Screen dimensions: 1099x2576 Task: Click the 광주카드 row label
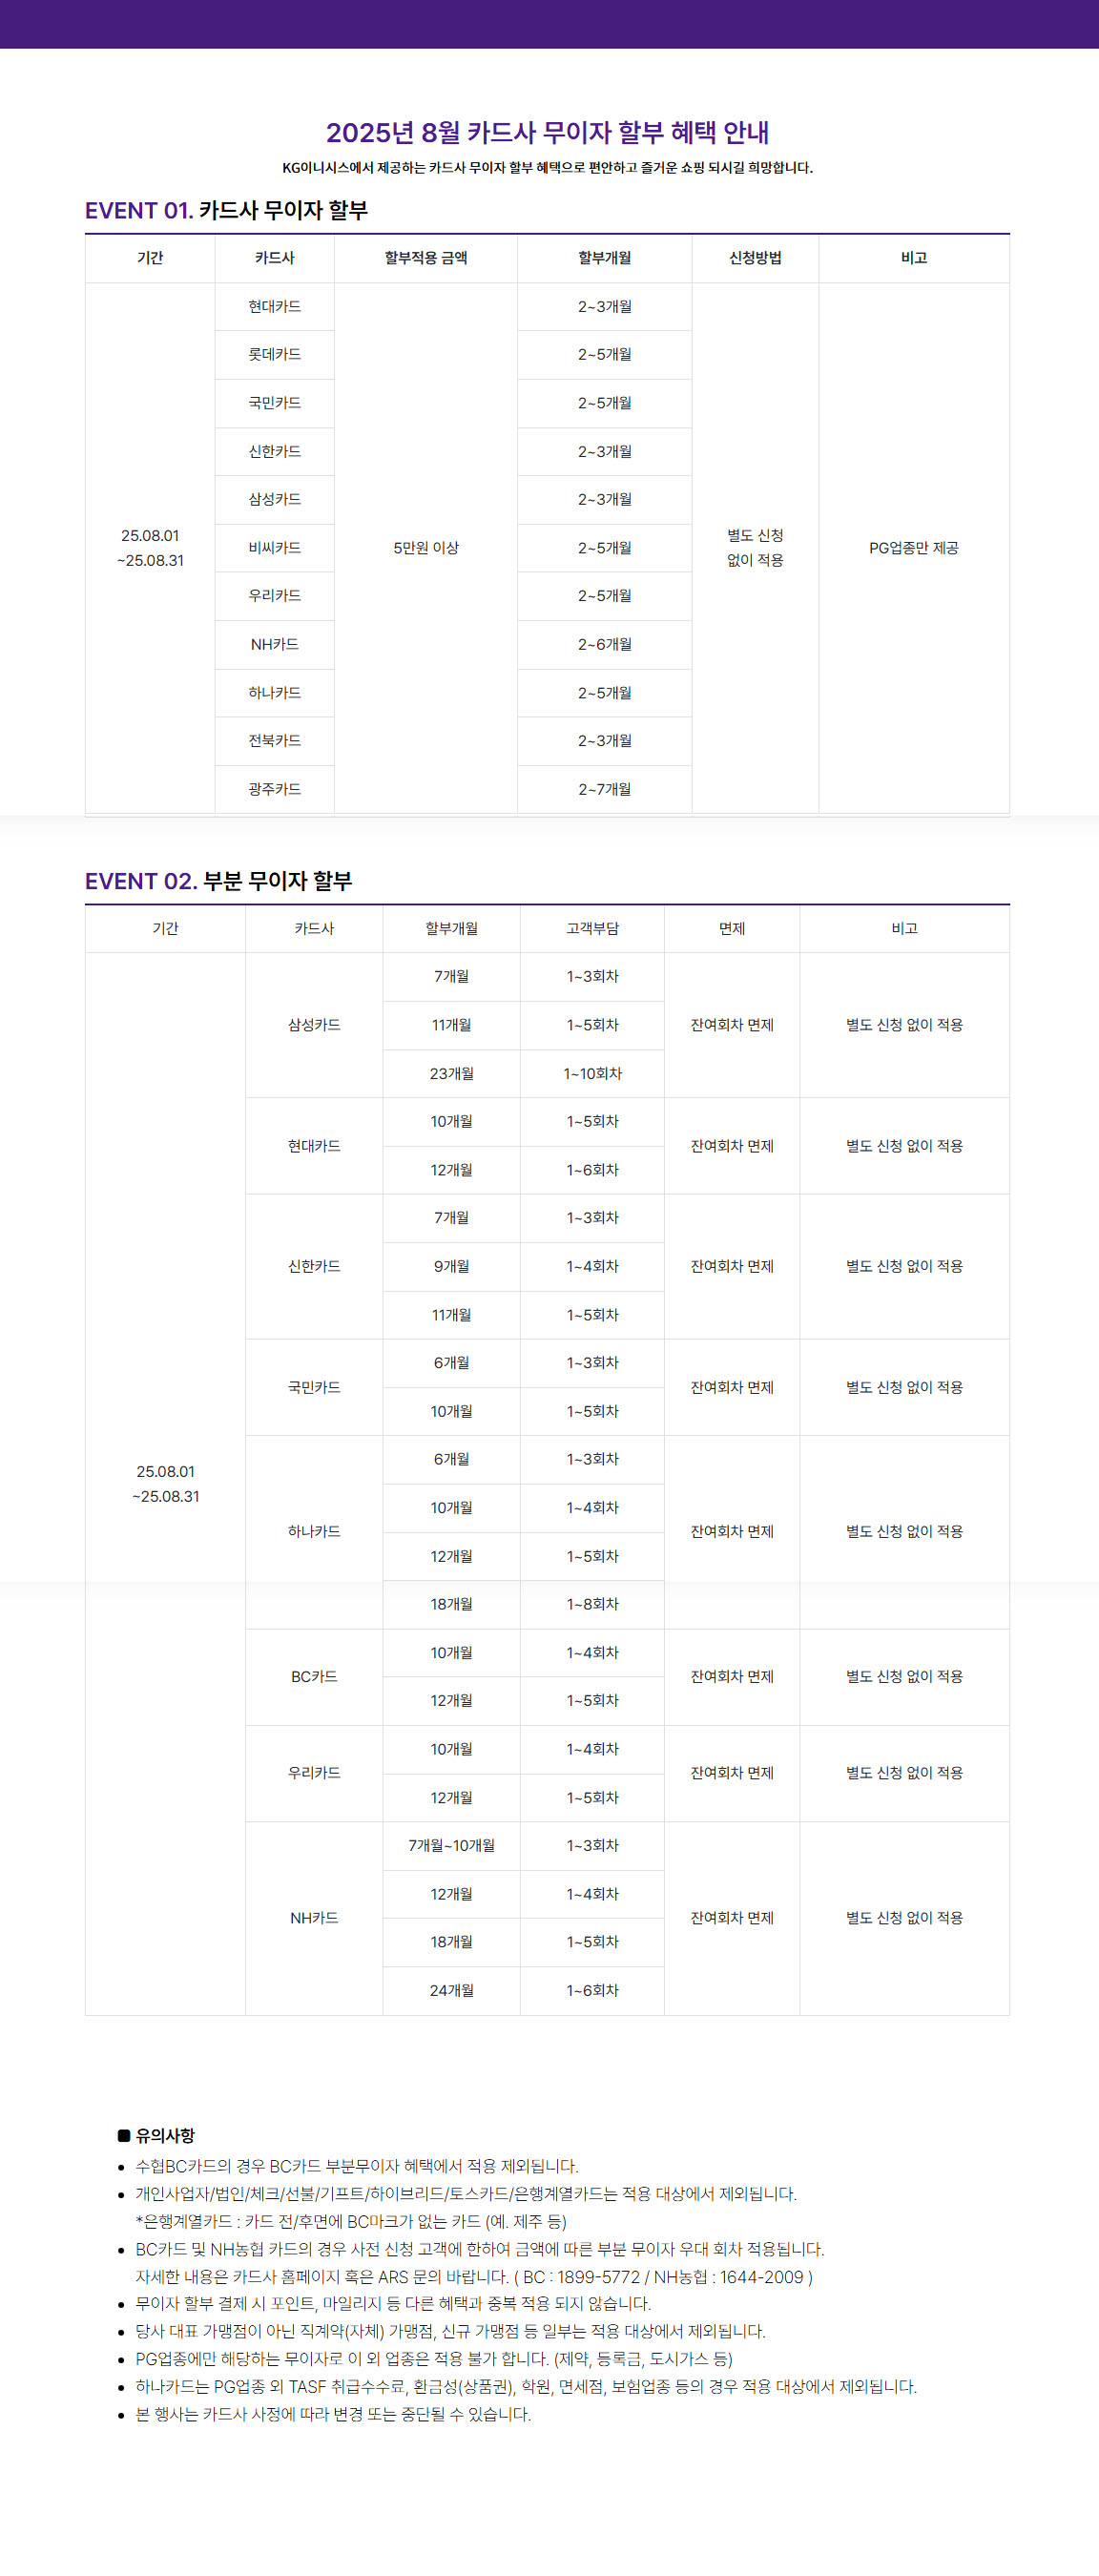click(x=275, y=789)
